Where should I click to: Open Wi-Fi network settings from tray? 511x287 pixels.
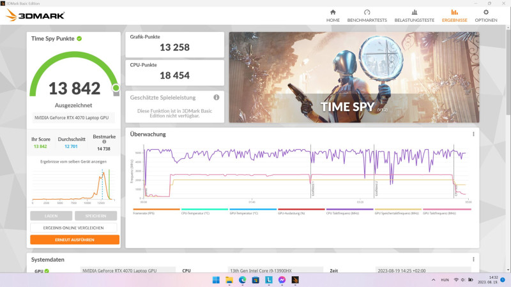[456, 280]
